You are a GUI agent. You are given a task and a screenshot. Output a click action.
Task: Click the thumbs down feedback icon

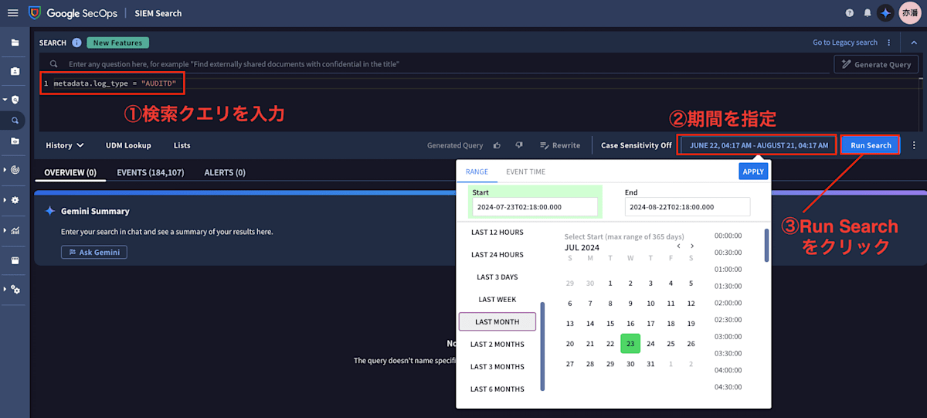coord(519,145)
